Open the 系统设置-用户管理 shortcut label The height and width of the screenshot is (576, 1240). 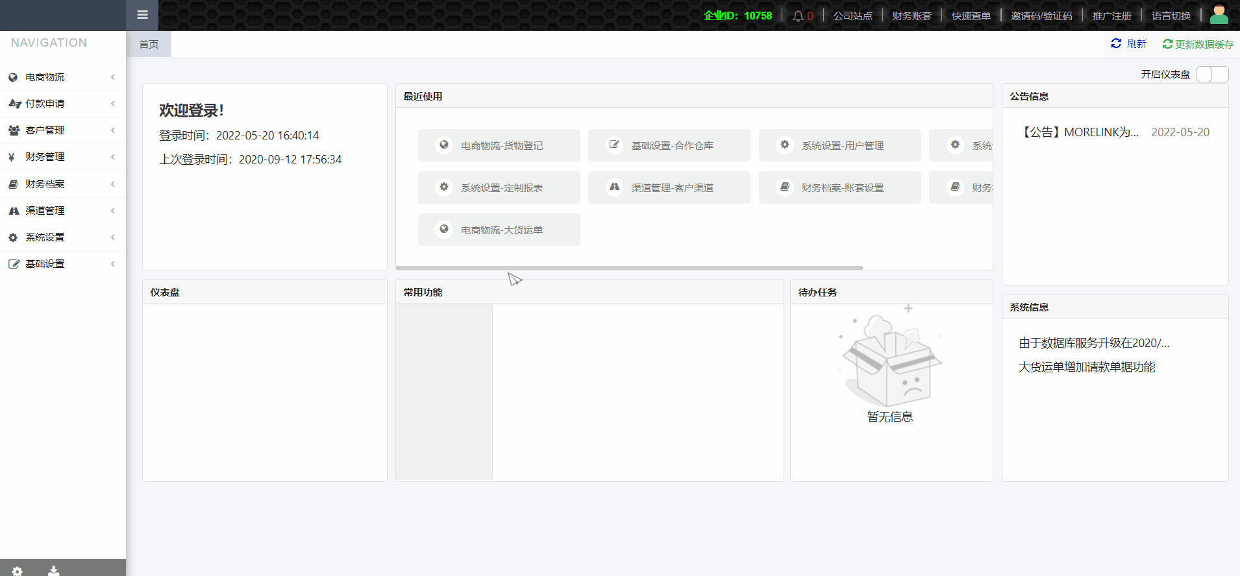843,146
